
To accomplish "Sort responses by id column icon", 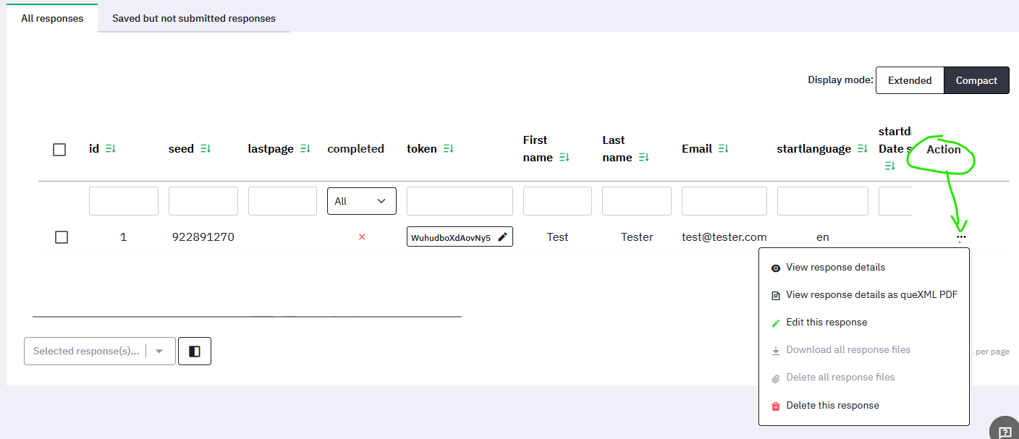I will pos(111,149).
